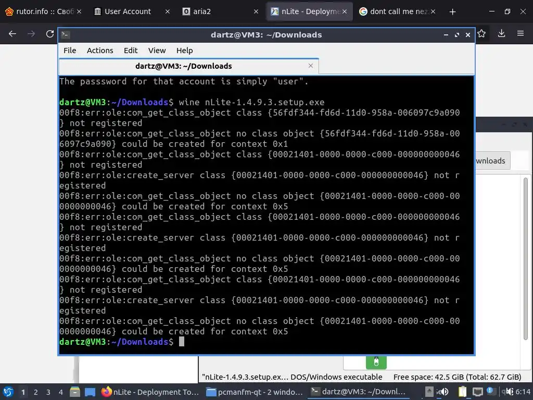The image size is (533, 400).
Task: Switch to workspace 4
Action: (x=60, y=392)
